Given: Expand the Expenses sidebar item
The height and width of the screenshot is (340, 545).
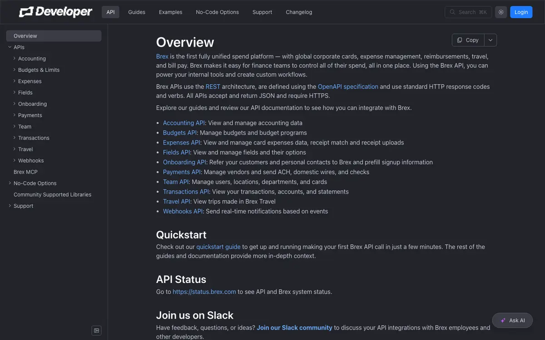Looking at the screenshot, I should click(54, 81).
